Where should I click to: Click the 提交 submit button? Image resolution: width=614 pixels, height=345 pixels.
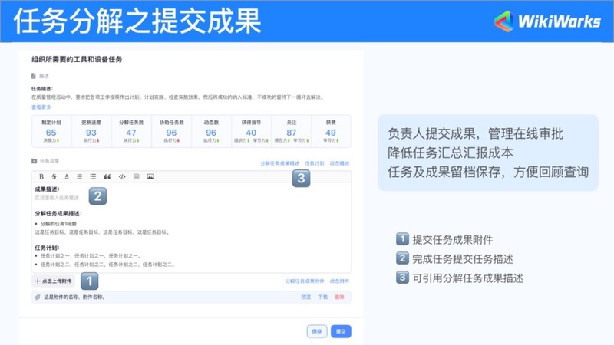pyautogui.click(x=341, y=331)
